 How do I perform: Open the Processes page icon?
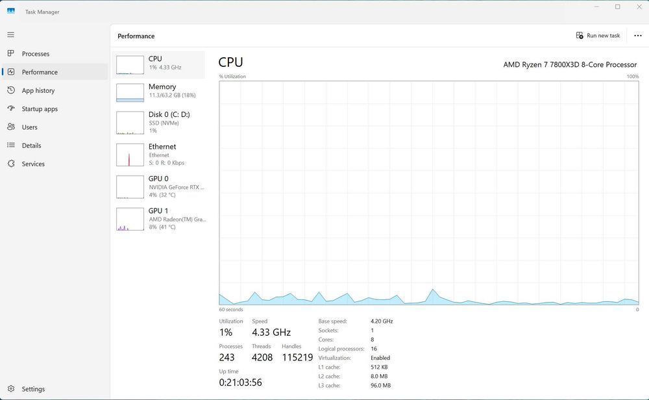tap(11, 53)
